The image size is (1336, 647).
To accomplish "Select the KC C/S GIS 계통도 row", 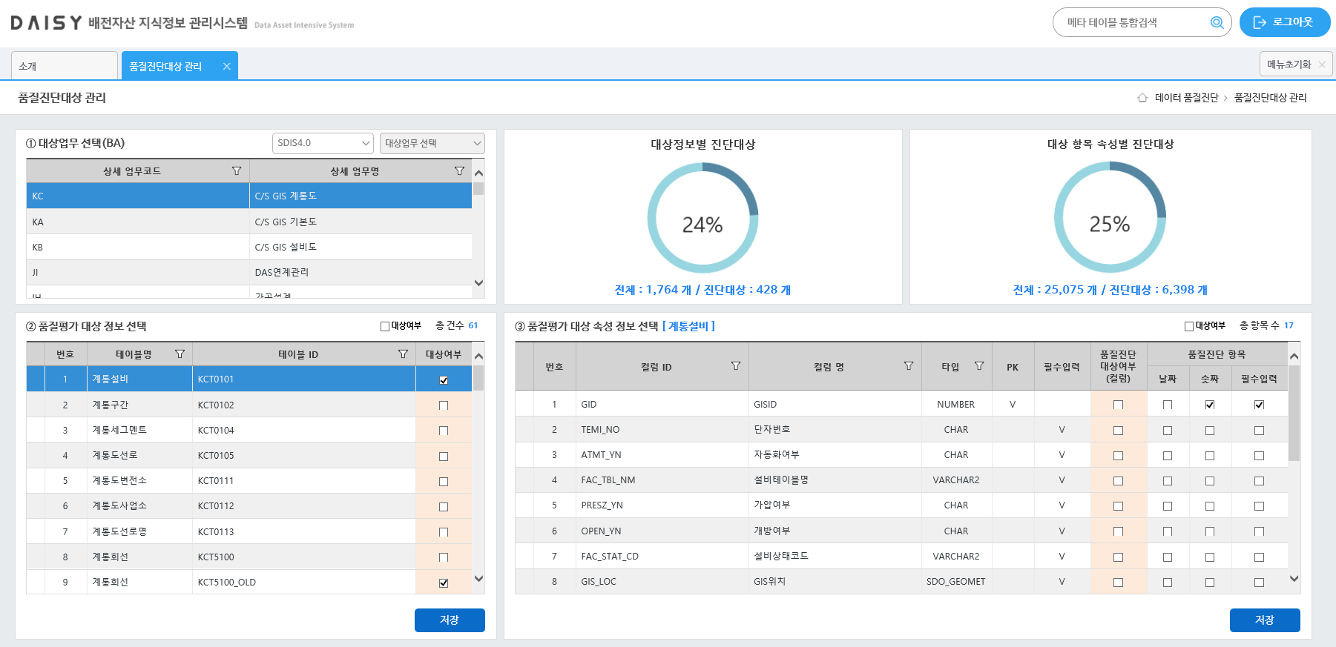I will tap(249, 196).
